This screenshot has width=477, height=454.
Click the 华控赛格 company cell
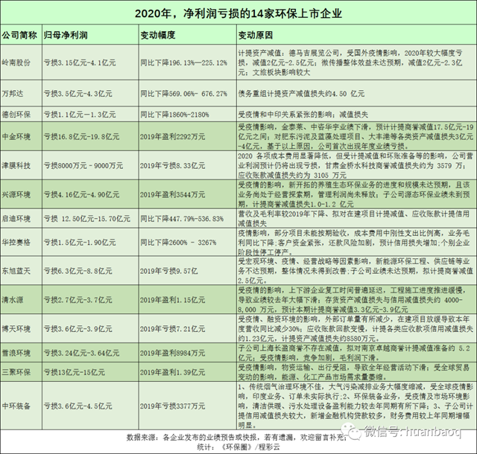point(20,242)
